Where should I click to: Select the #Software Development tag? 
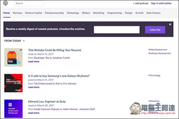160,53
